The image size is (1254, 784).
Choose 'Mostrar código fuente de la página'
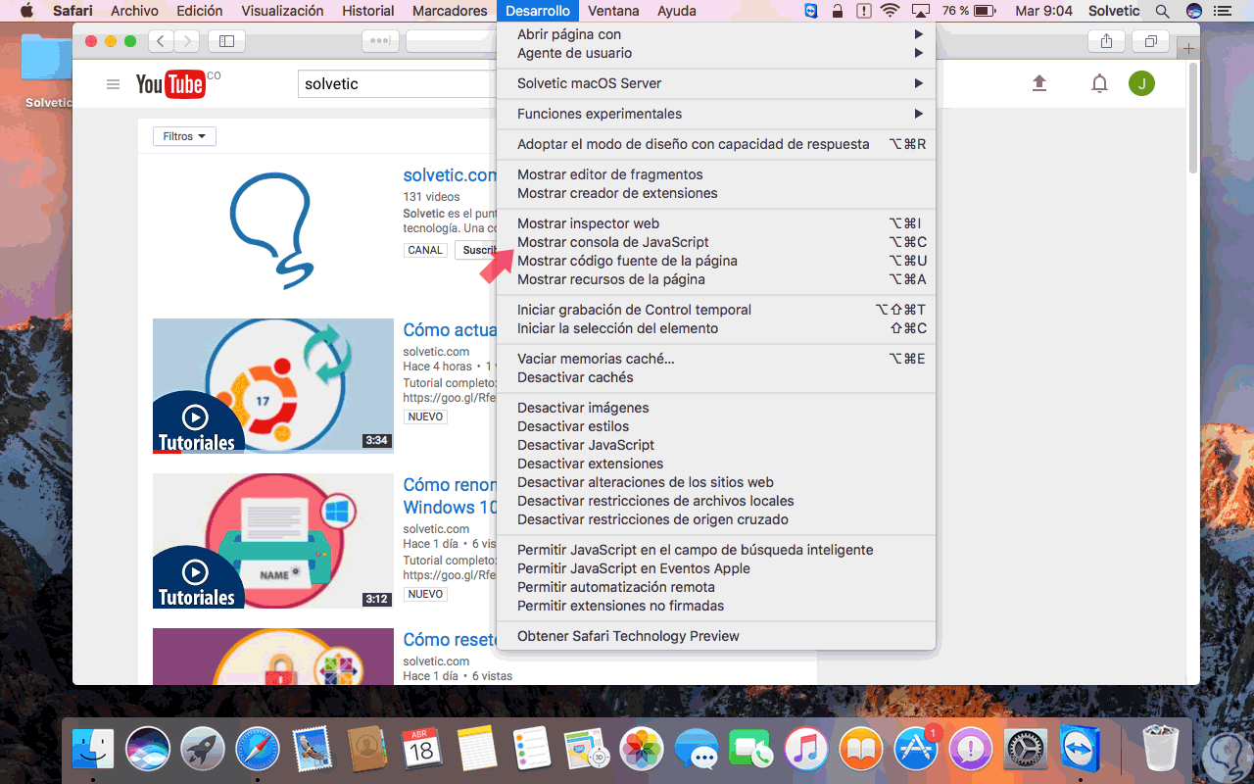point(716,261)
